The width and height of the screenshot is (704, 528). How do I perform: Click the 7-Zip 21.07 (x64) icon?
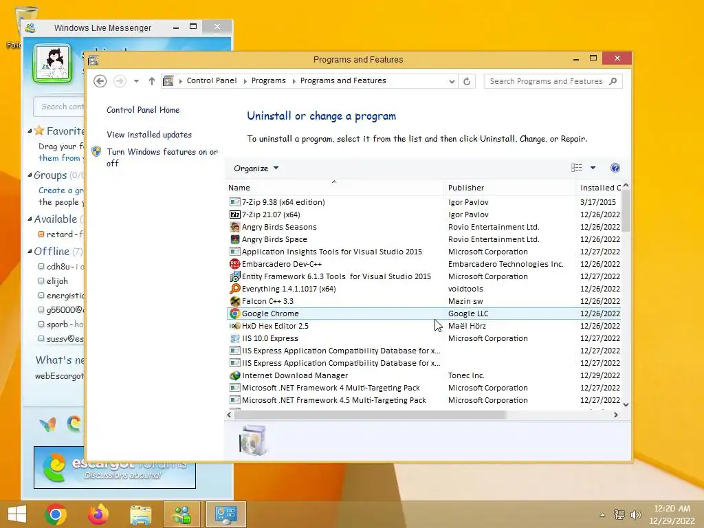point(235,214)
